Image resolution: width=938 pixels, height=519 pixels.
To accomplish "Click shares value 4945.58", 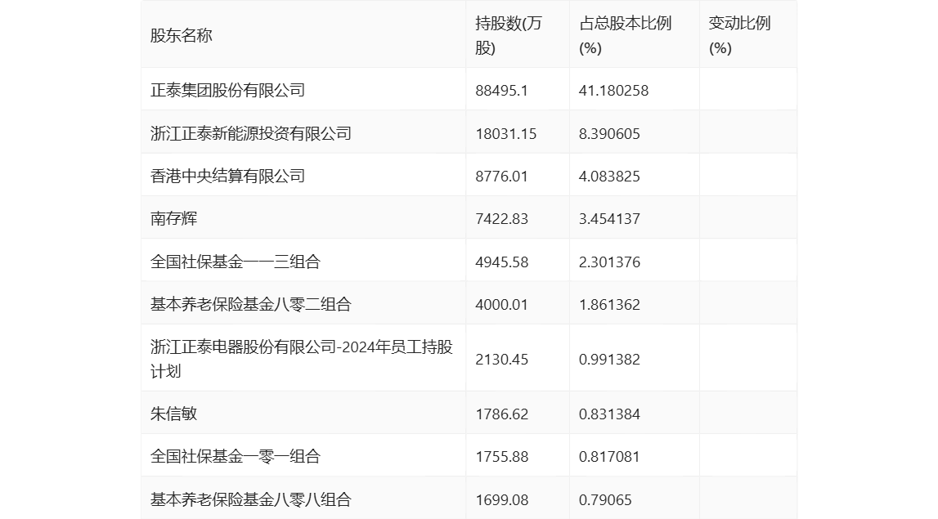I will click(501, 262).
